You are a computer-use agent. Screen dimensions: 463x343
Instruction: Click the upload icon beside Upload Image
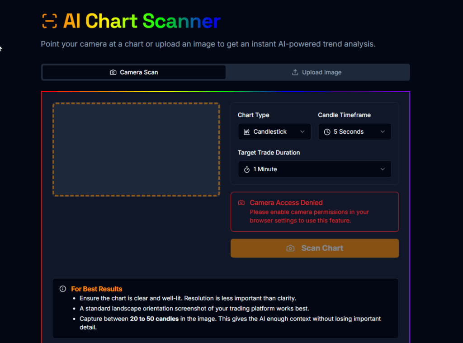tap(294, 72)
